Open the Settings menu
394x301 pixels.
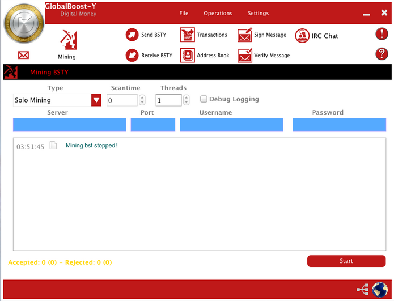coord(258,13)
